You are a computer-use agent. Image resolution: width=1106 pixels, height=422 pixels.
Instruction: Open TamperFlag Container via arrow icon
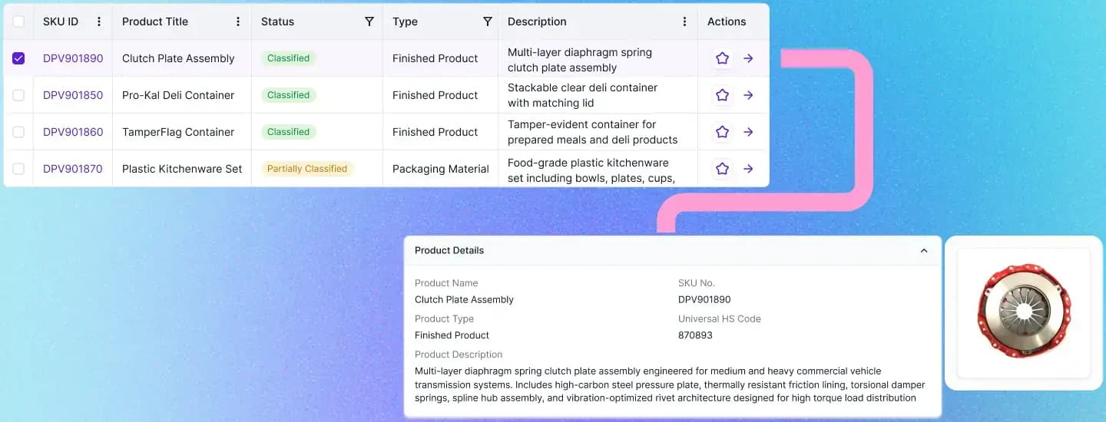coord(749,132)
